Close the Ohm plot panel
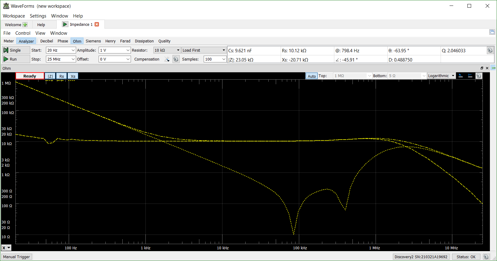The height and width of the screenshot is (261, 497). [487, 68]
